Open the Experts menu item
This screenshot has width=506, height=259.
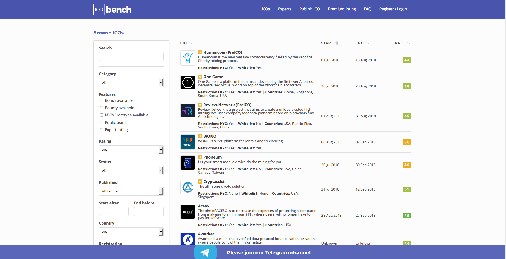tap(284, 9)
